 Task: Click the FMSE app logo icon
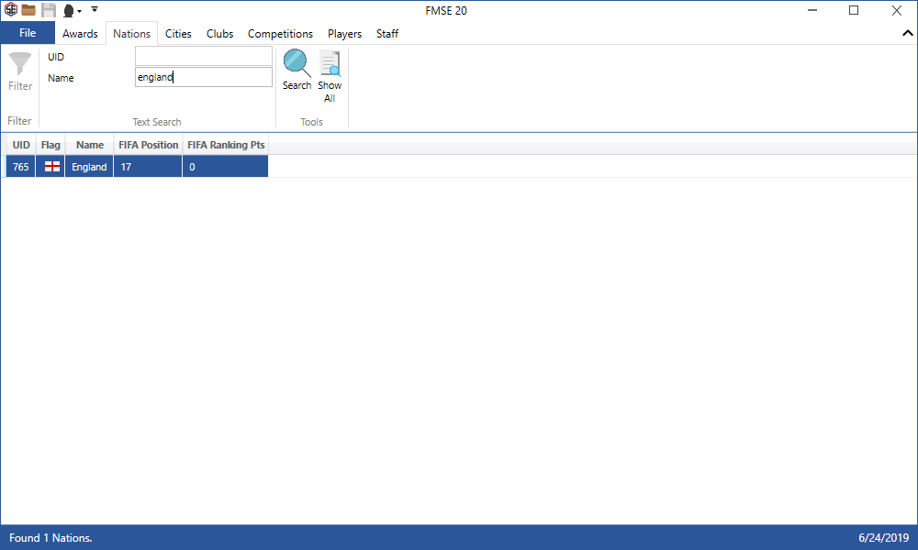11,10
